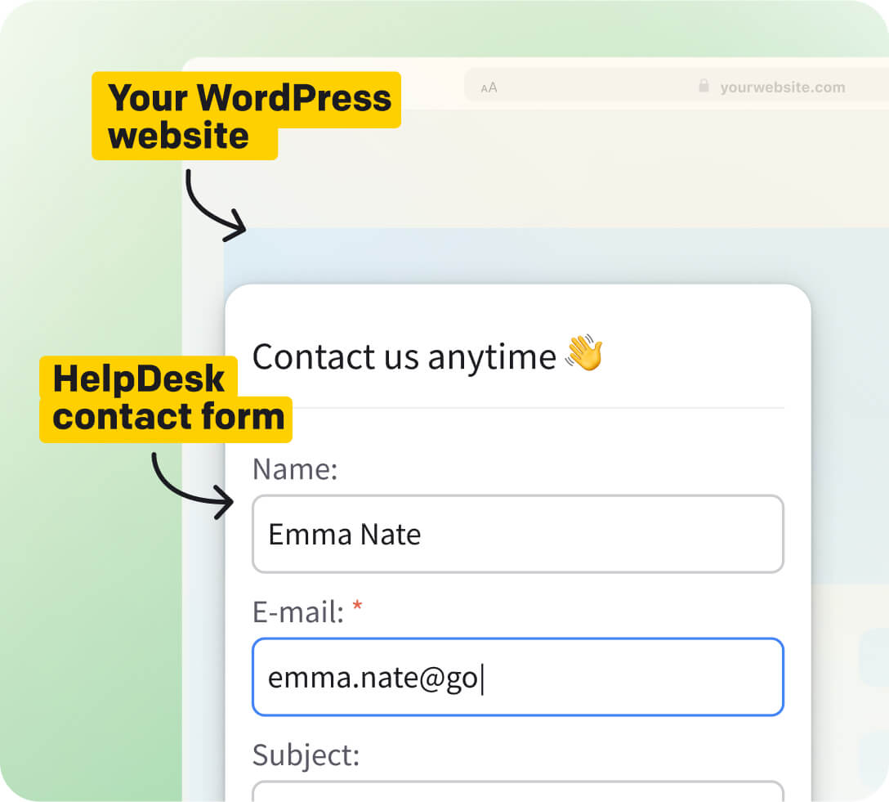Click the arrow pointing to the website
The width and height of the screenshot is (889, 802).
click(211, 202)
